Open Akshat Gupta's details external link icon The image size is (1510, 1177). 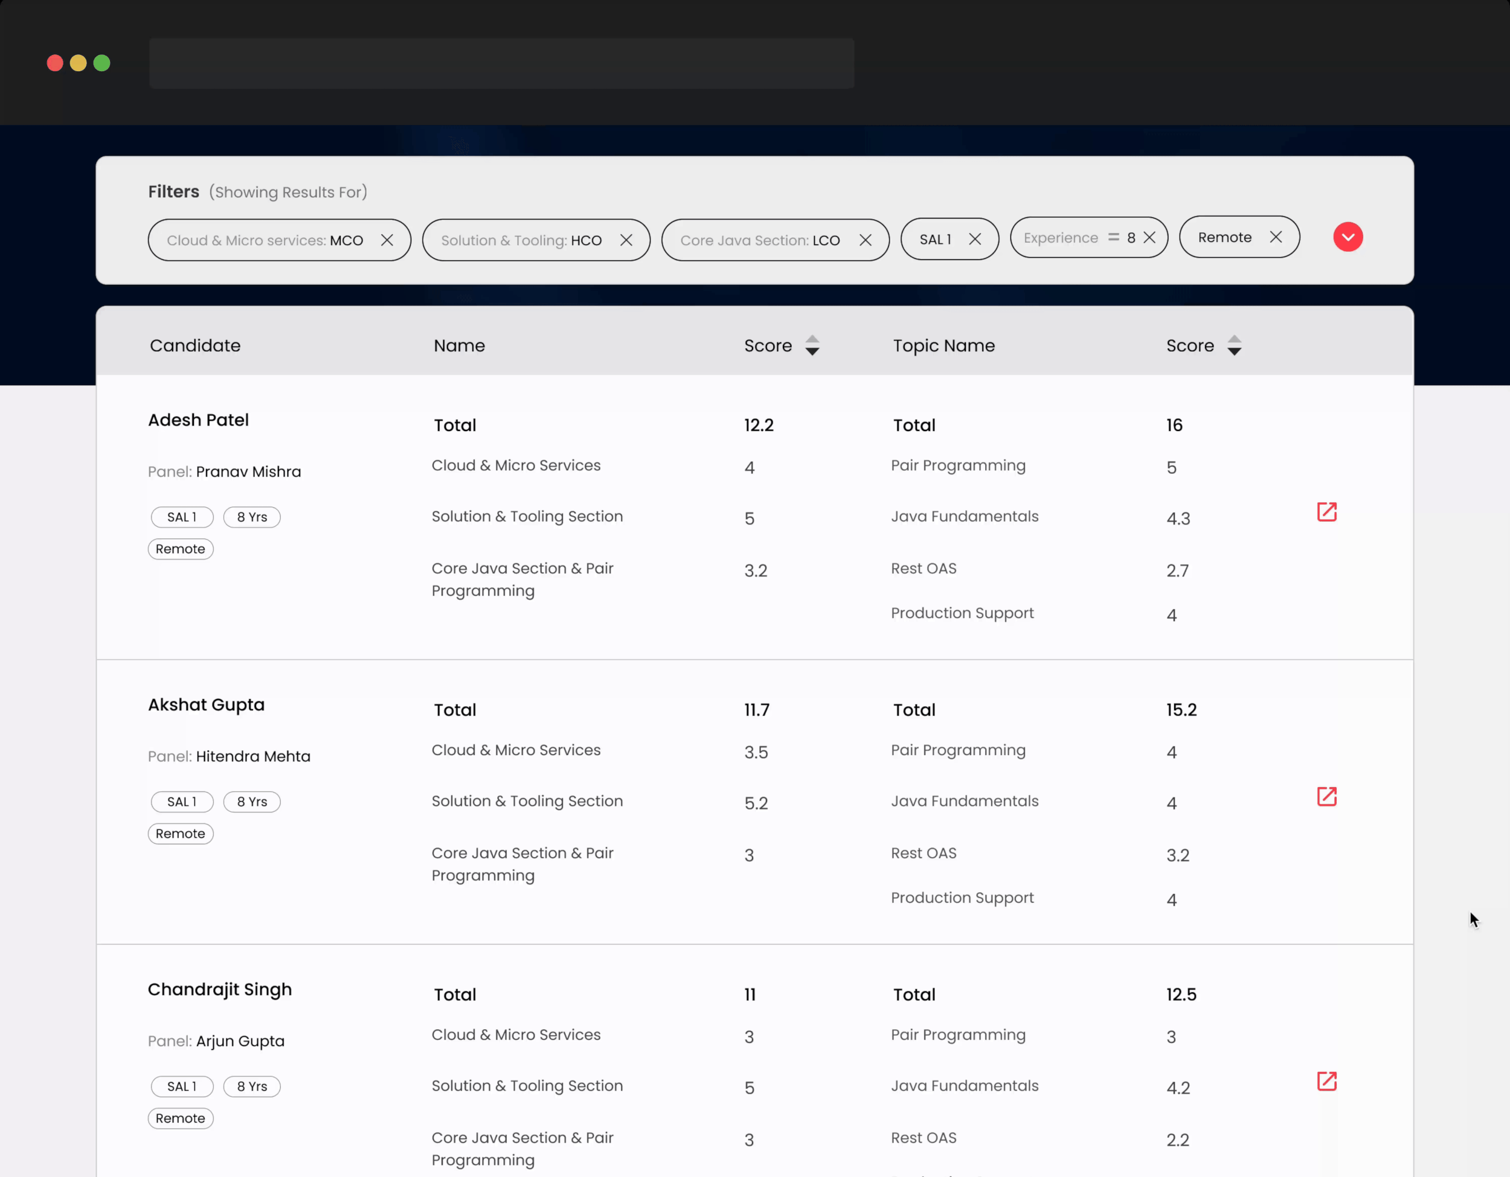coord(1326,796)
